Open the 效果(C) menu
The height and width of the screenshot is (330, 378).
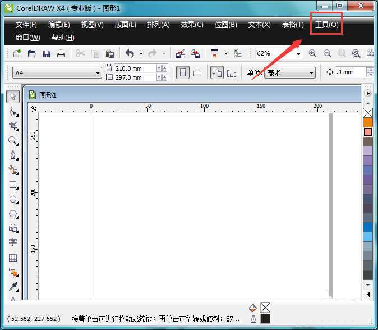point(192,25)
